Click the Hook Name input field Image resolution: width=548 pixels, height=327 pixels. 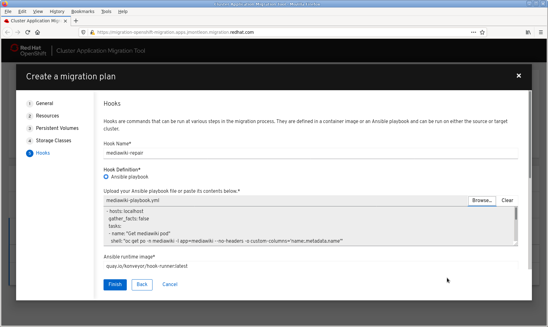coord(311,153)
